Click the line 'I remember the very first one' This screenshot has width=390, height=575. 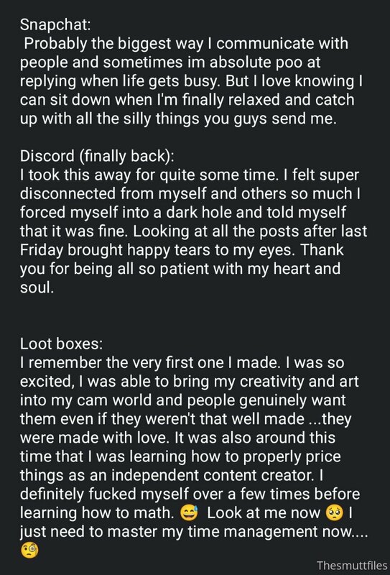point(182,363)
